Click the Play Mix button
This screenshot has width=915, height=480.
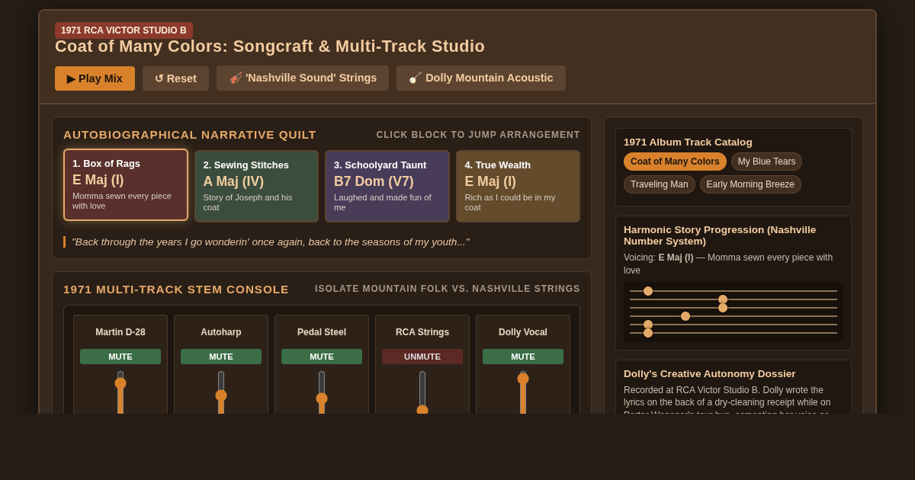[95, 78]
